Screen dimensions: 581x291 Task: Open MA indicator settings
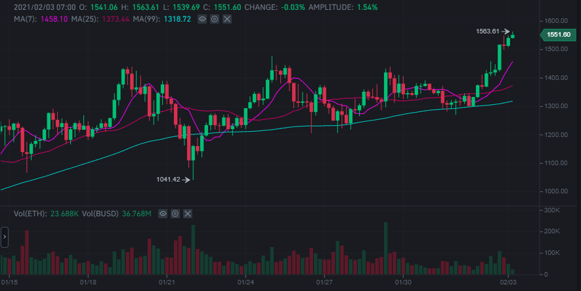214,20
